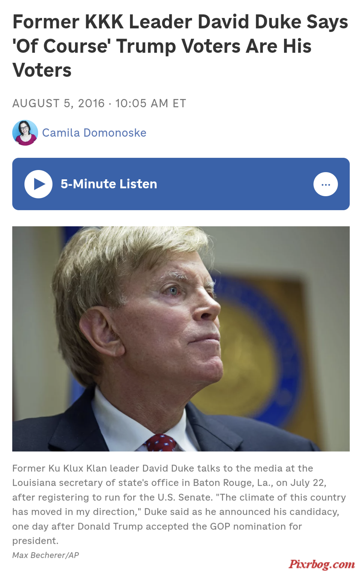362x576 pixels.
Task: Tap the article headline about David Duke
Action: [180, 46]
